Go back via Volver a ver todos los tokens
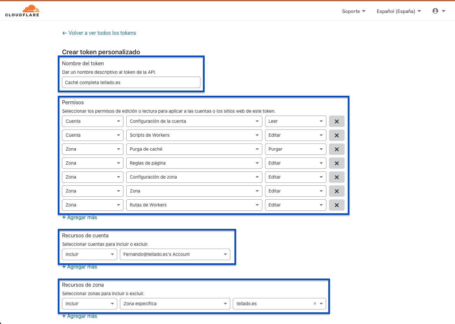 pyautogui.click(x=99, y=33)
